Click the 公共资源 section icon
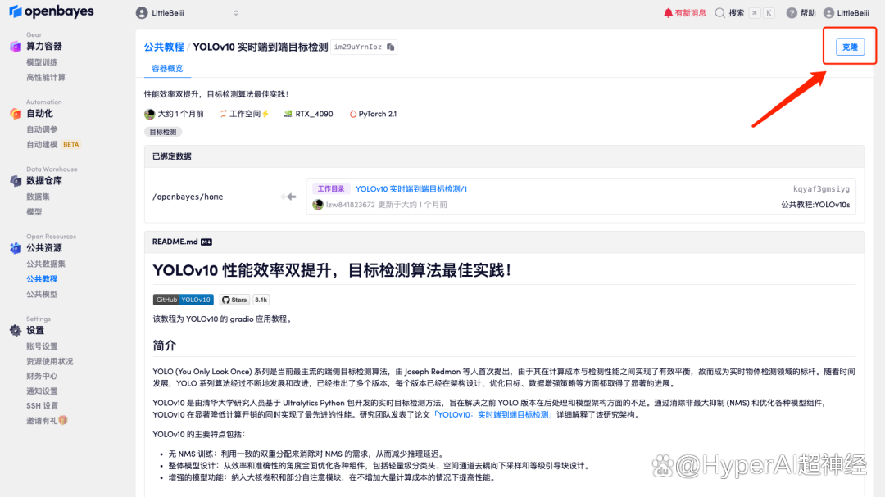This screenshot has width=885, height=497. [x=16, y=247]
